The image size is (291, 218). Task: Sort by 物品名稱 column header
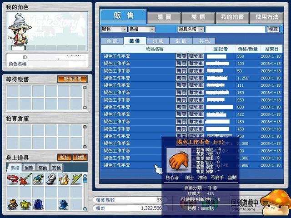tap(155, 49)
